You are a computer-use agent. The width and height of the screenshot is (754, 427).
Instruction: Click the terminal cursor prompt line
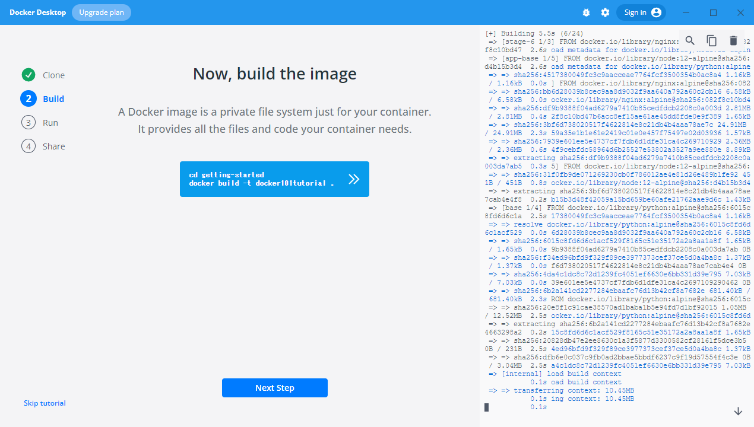pyautogui.click(x=487, y=407)
